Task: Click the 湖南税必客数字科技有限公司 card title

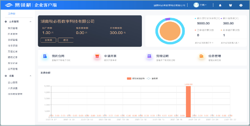Action: tap(67, 21)
